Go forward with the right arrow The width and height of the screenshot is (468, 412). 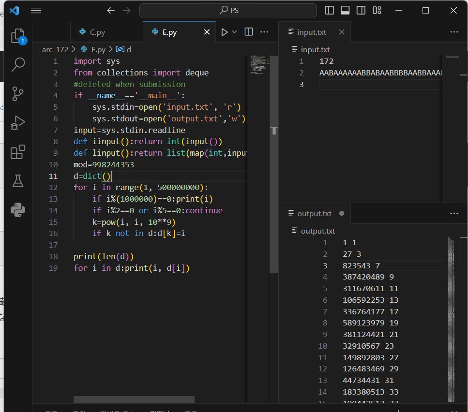click(126, 11)
